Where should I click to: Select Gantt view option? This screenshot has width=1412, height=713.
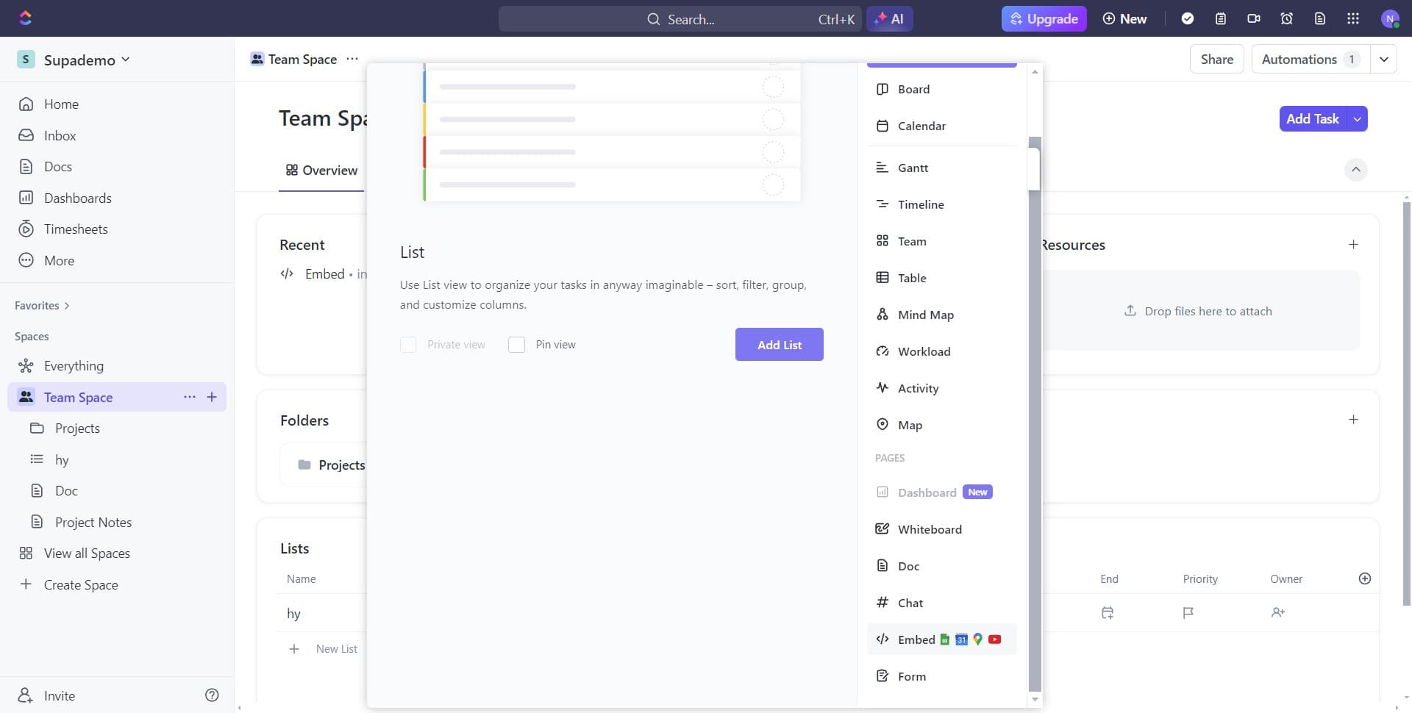pyautogui.click(x=913, y=168)
